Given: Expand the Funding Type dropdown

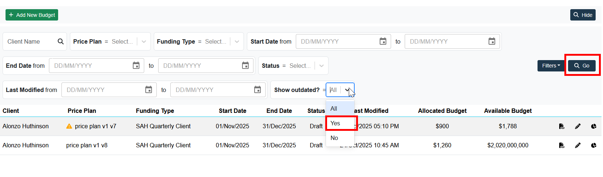Looking at the screenshot, I should (x=237, y=42).
